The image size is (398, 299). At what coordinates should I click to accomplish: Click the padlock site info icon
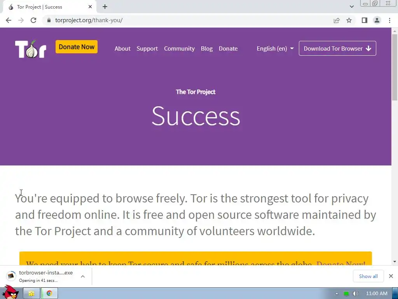click(x=49, y=20)
